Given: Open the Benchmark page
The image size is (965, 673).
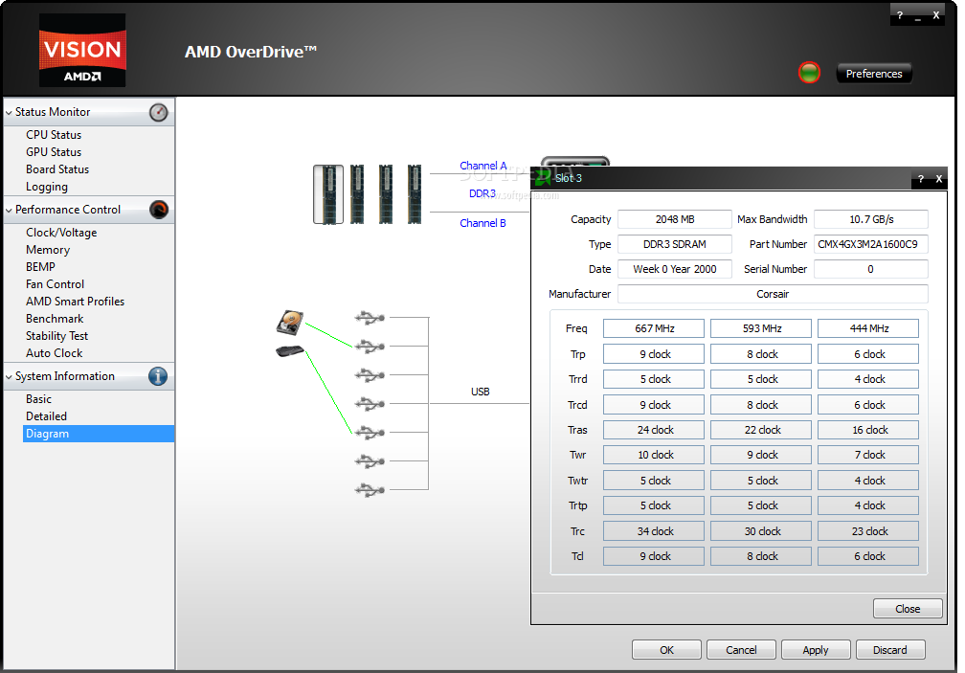Looking at the screenshot, I should click(x=55, y=319).
